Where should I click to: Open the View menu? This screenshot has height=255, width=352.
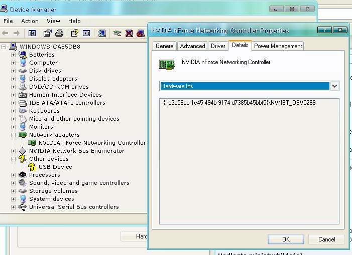[x=53, y=21]
